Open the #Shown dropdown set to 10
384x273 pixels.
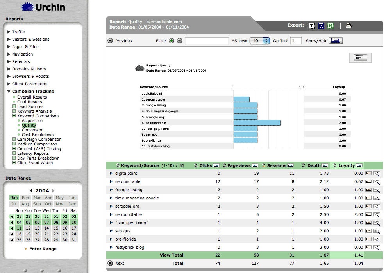coord(260,41)
